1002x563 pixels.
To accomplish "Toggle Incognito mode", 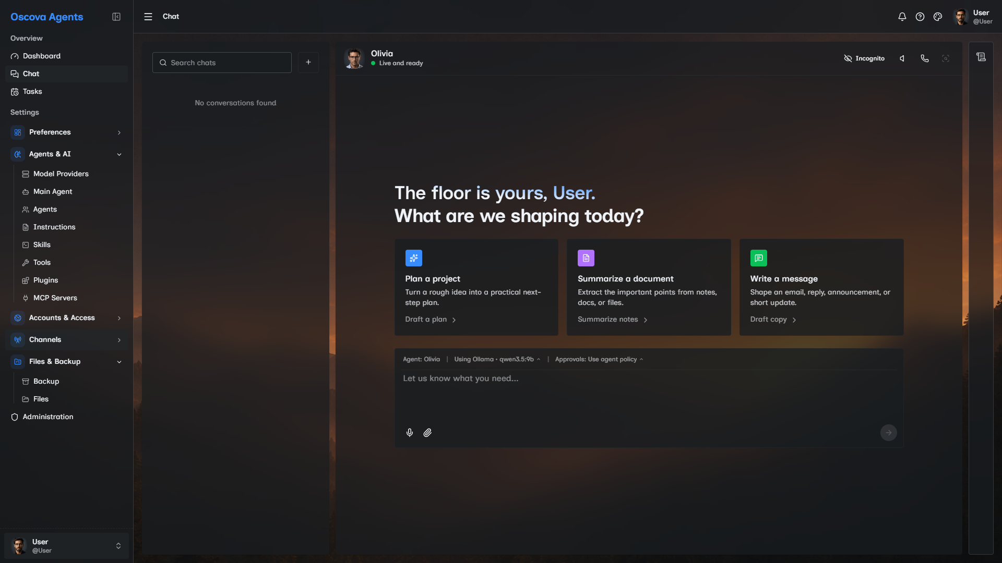I will [x=864, y=58].
